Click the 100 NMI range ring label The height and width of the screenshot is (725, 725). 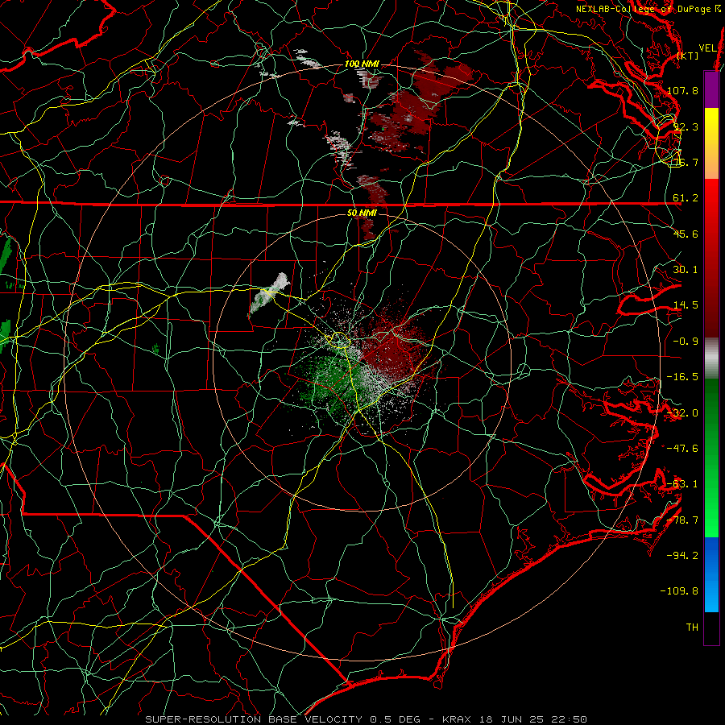pos(362,64)
